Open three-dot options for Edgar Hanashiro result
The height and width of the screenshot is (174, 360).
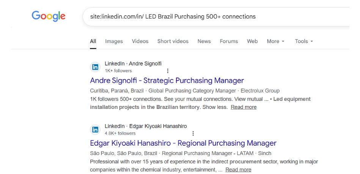click(x=193, y=133)
